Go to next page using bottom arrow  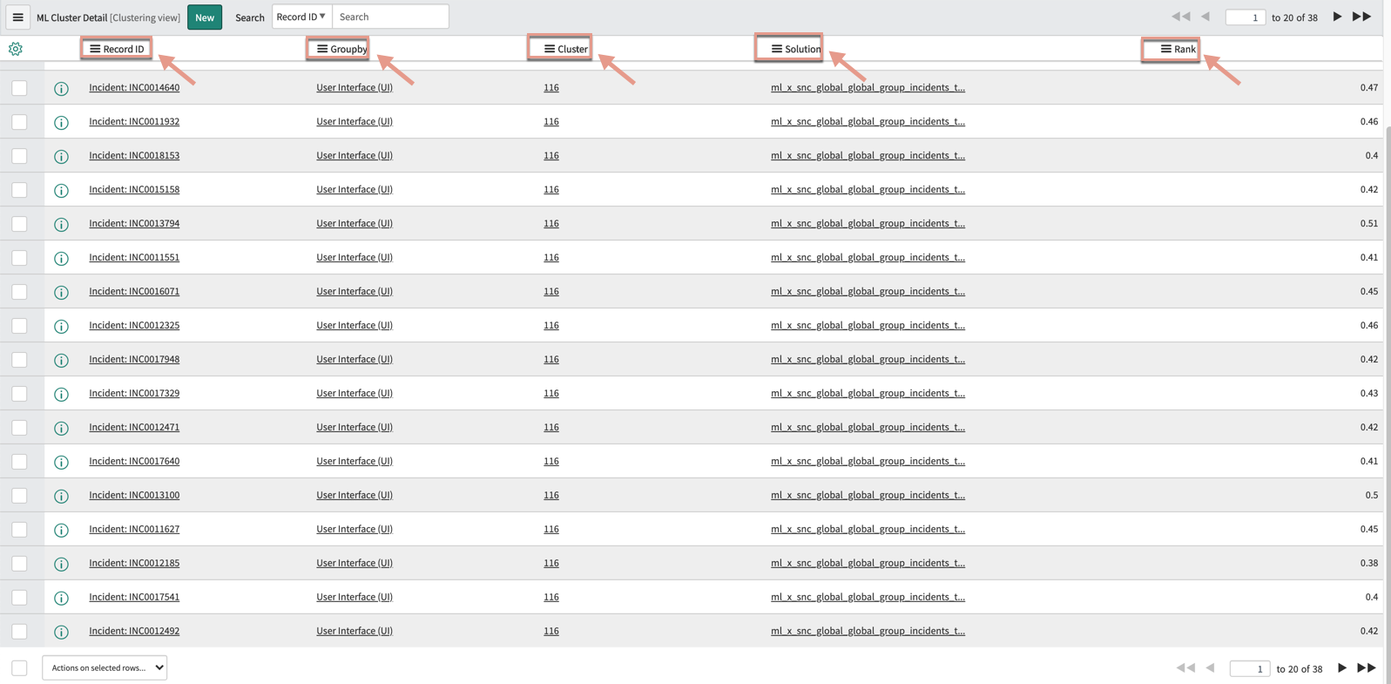[1342, 668]
